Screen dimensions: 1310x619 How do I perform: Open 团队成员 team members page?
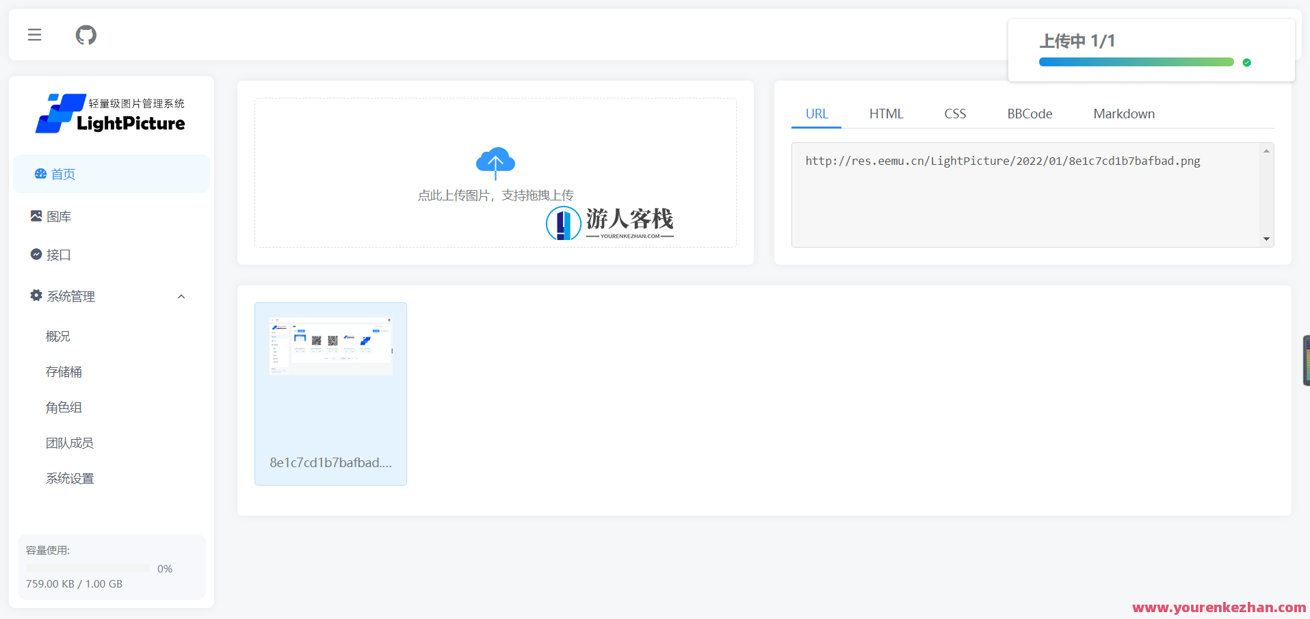point(70,443)
